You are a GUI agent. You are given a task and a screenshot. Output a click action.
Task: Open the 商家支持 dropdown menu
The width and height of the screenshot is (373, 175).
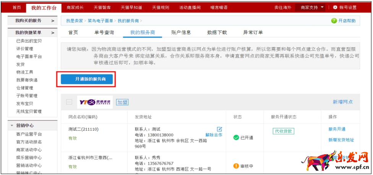tap(312, 7)
